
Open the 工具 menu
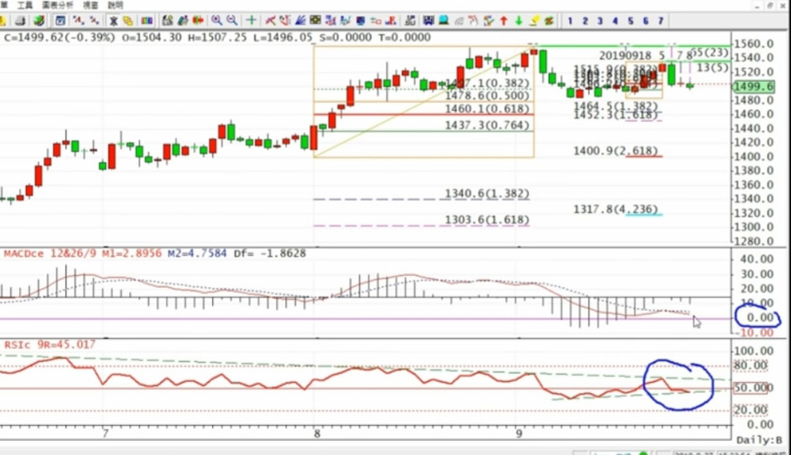[x=26, y=5]
